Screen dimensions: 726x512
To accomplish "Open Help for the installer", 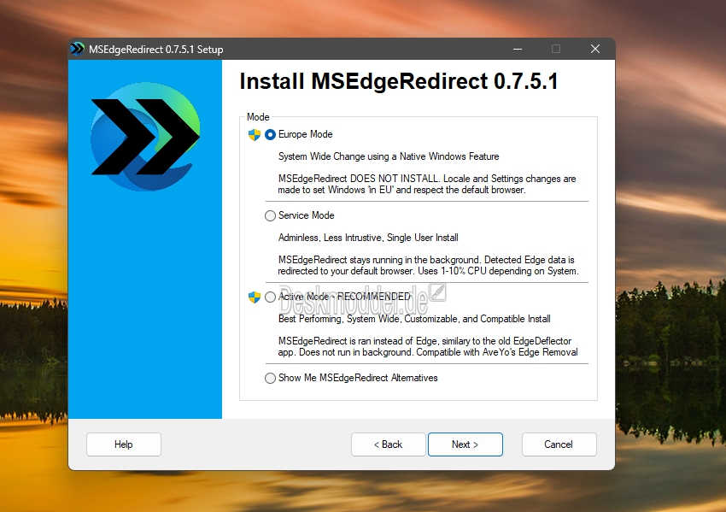I will tap(124, 444).
